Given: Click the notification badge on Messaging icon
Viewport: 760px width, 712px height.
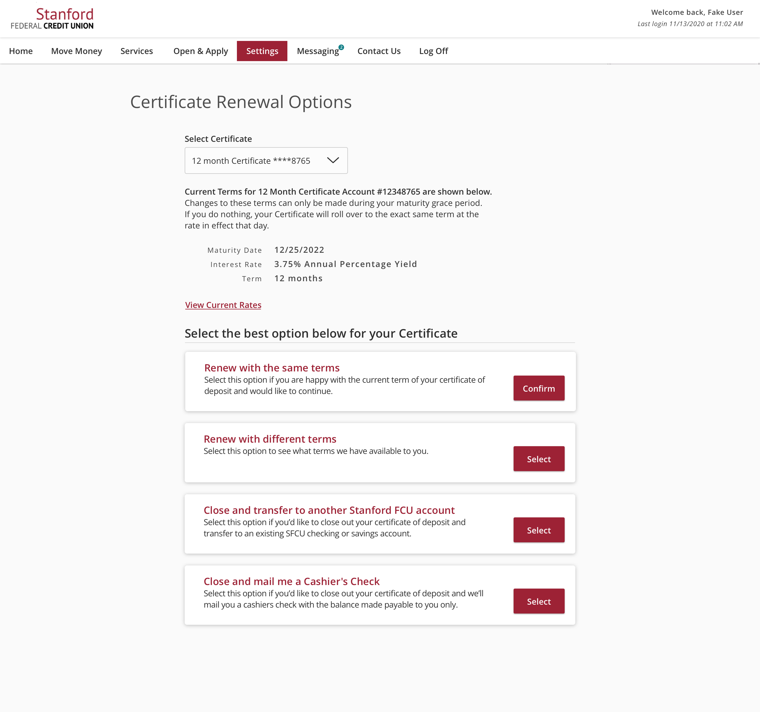Looking at the screenshot, I should click(341, 45).
